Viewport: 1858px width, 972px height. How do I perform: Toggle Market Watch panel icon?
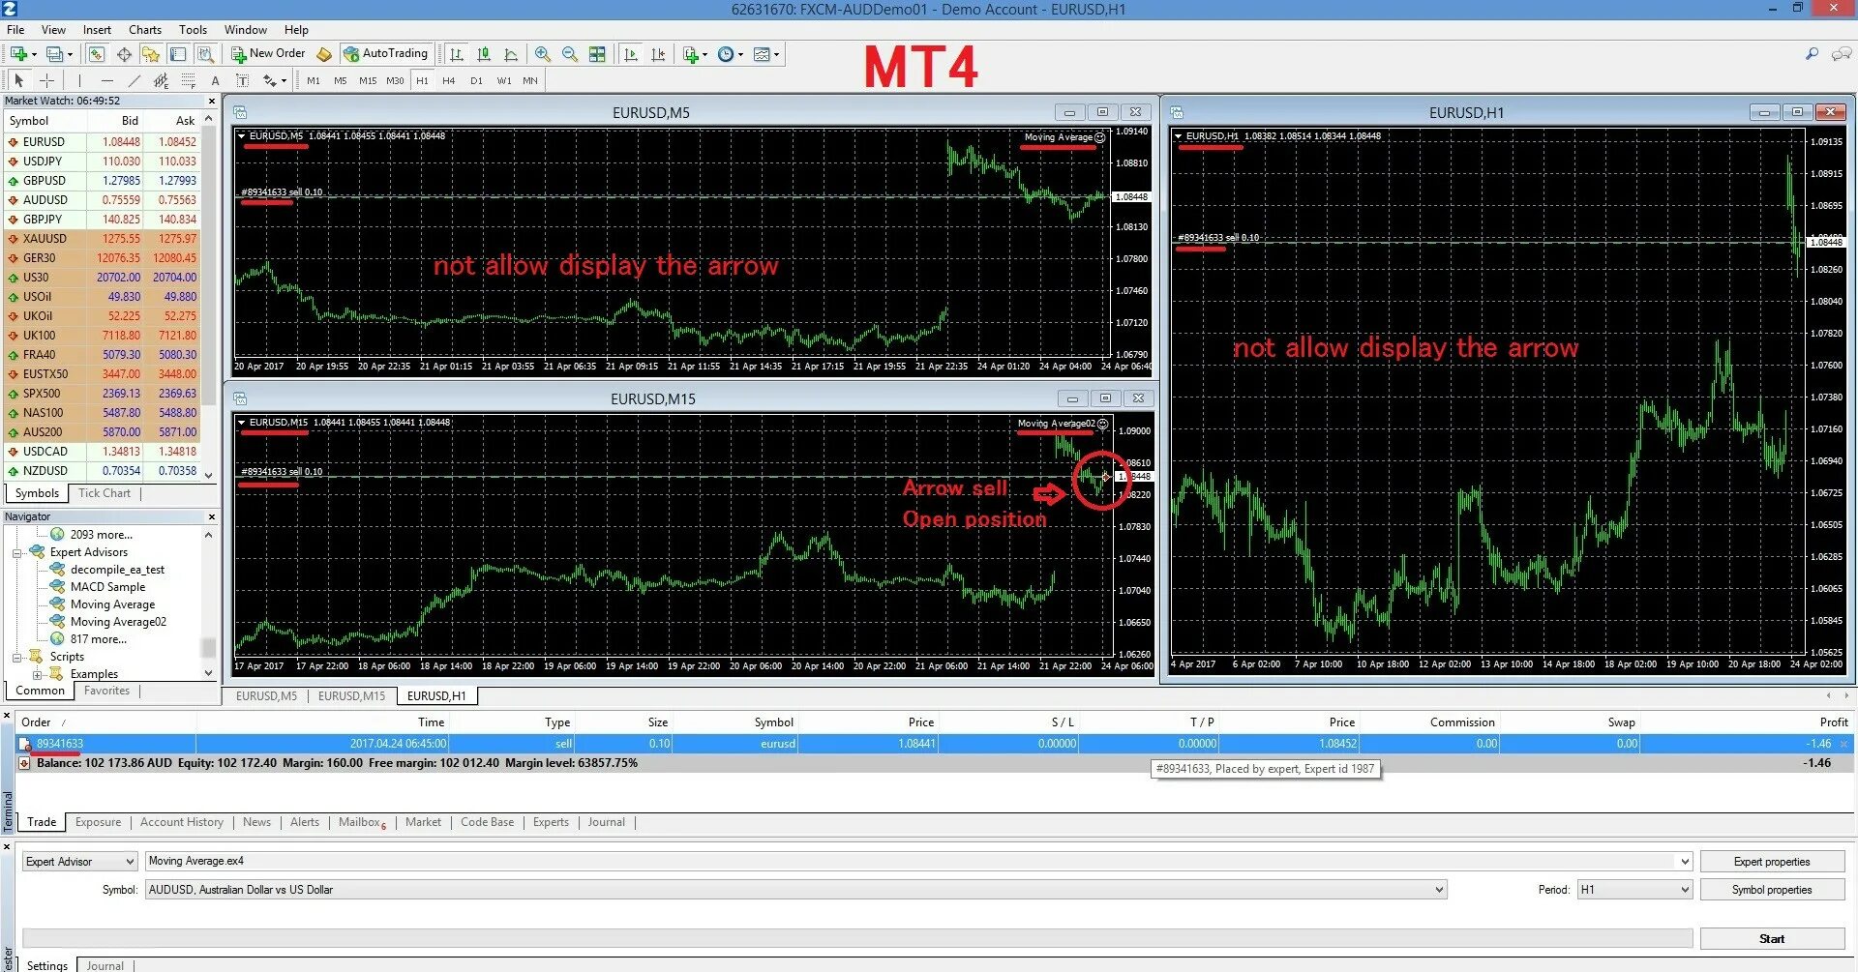tap(97, 54)
